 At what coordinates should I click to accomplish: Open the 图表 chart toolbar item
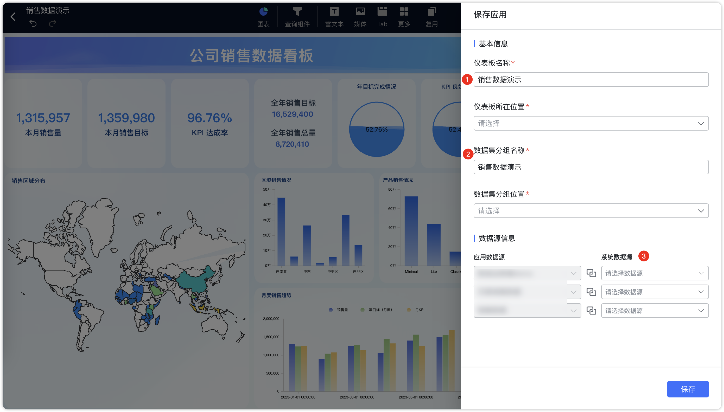pos(263,17)
